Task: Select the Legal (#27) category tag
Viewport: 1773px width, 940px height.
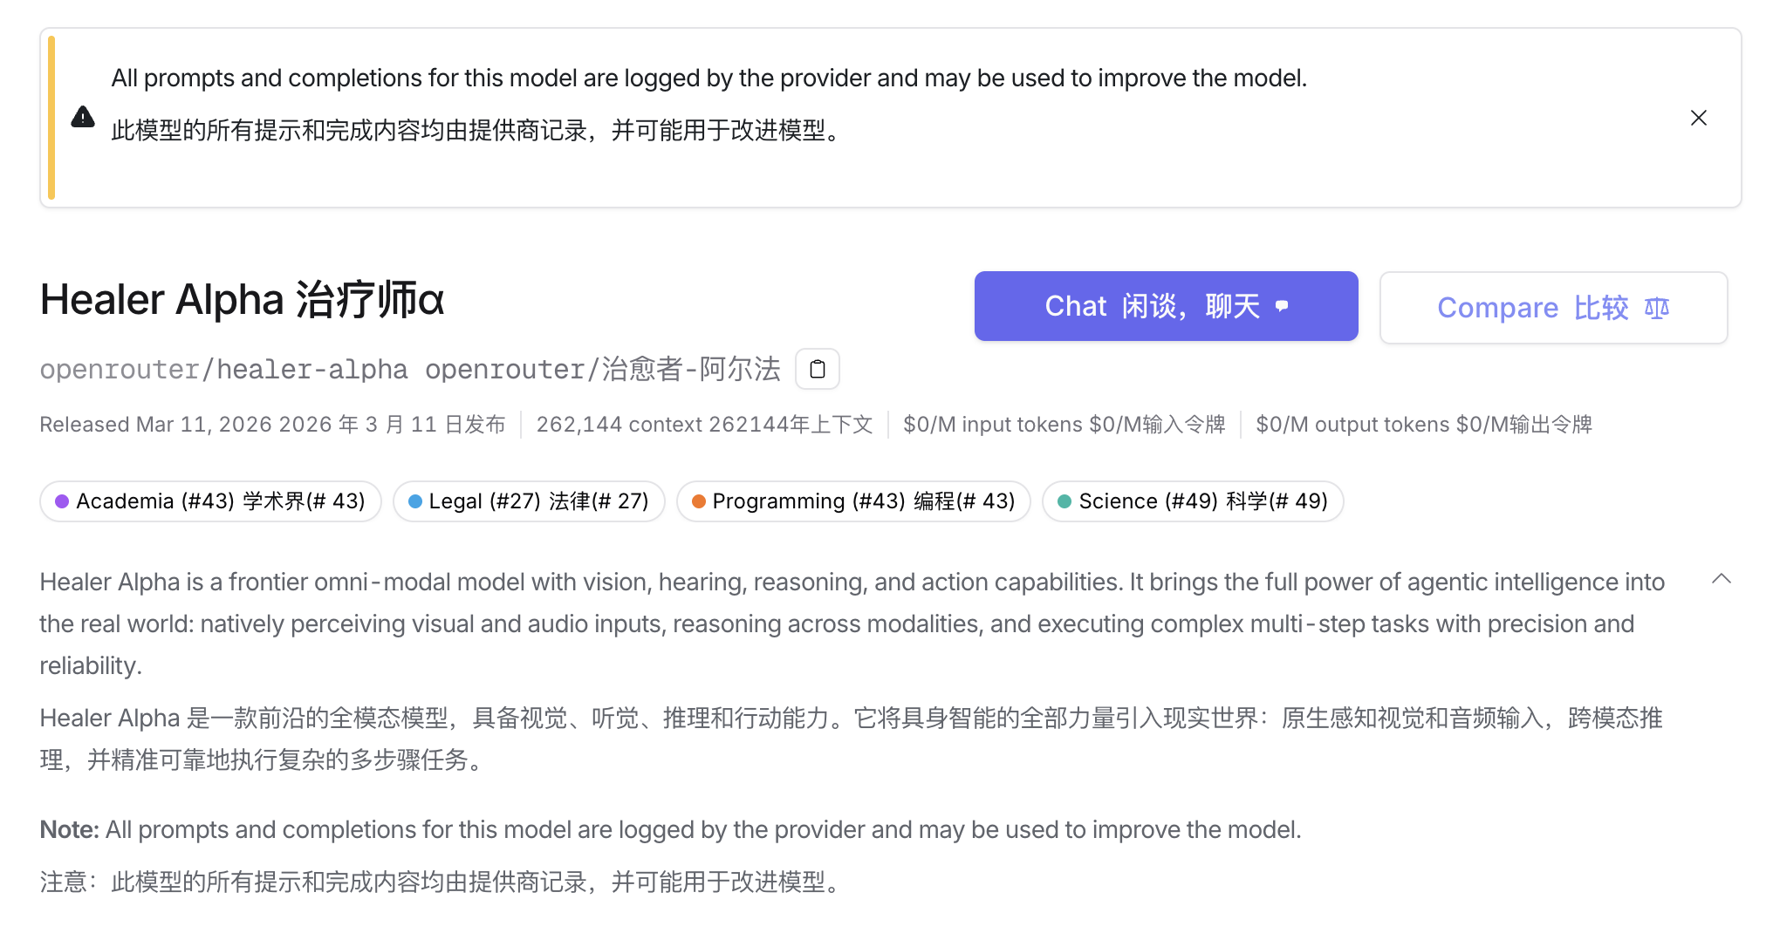Action: (x=529, y=501)
